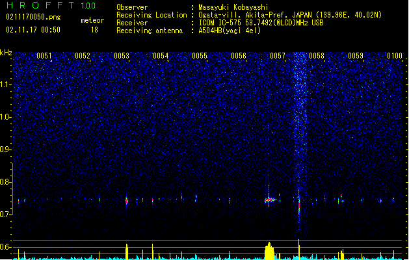
Task: Click the 0100 time marker
Action: pyautogui.click(x=395, y=56)
